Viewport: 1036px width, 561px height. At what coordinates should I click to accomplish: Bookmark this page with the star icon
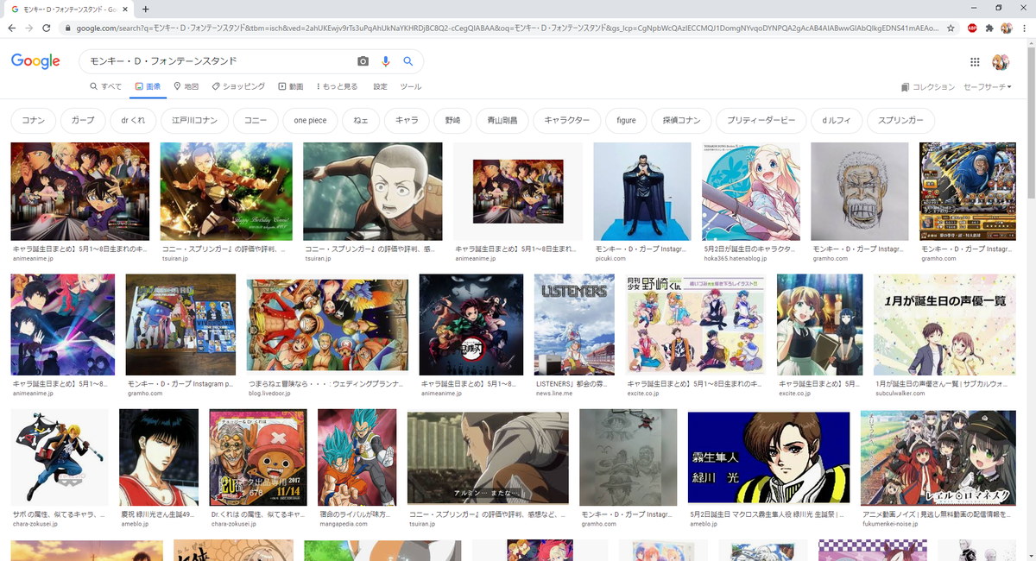pyautogui.click(x=951, y=28)
